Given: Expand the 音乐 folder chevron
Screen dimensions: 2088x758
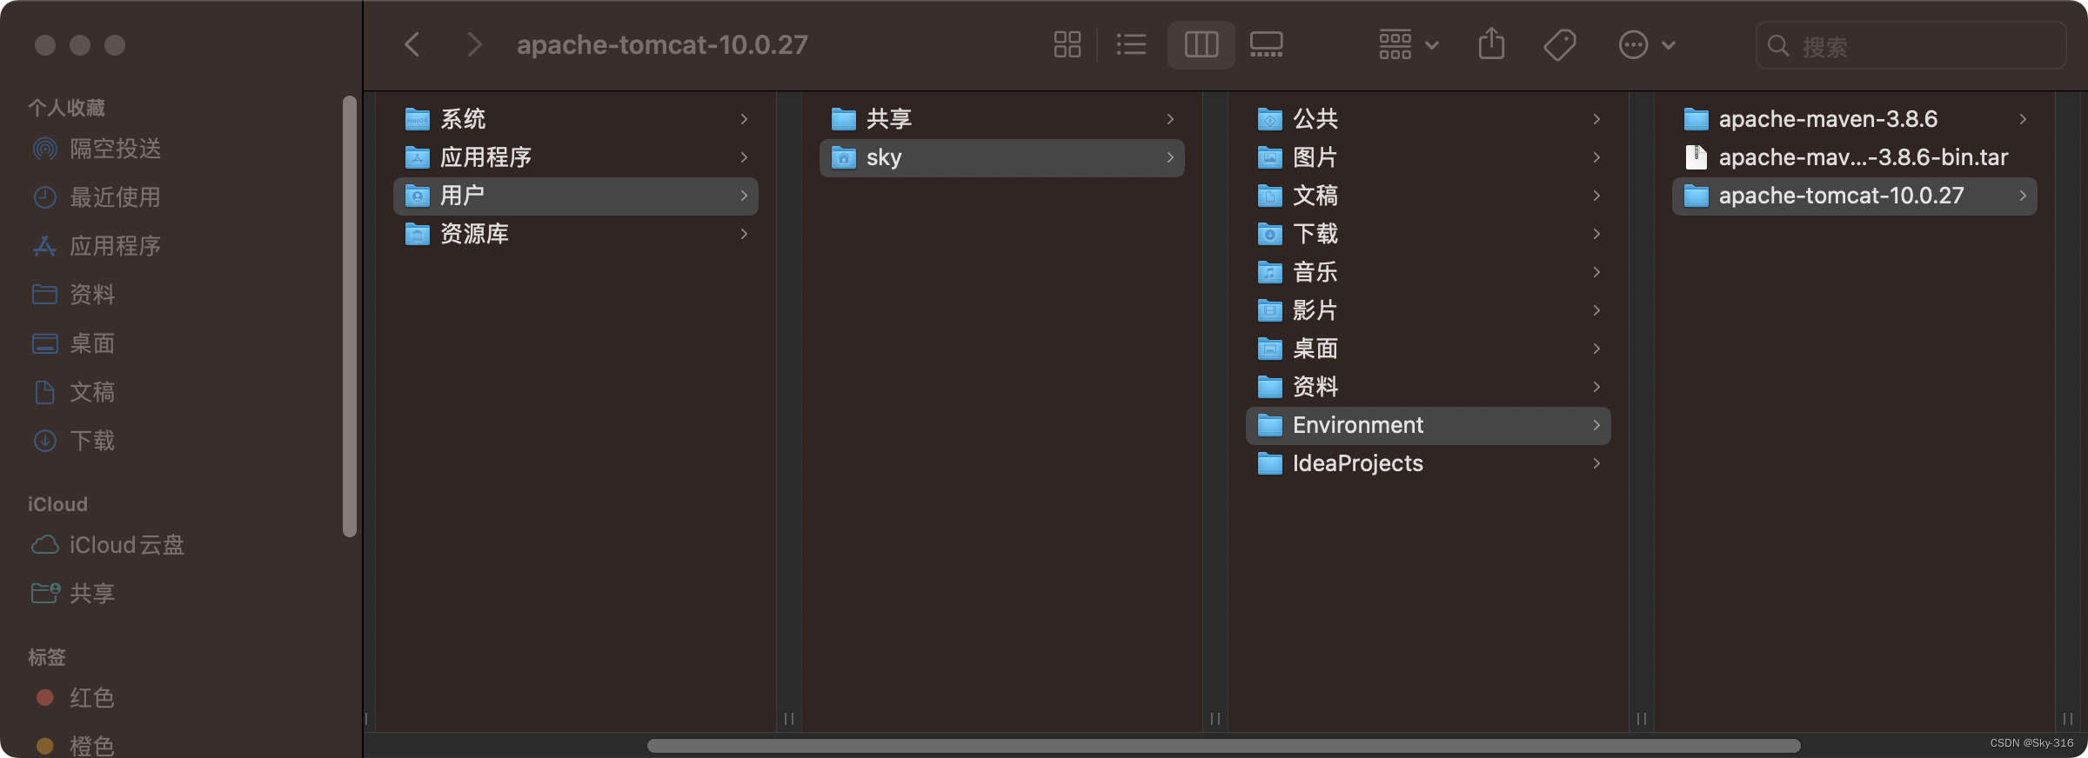Looking at the screenshot, I should 1596,272.
